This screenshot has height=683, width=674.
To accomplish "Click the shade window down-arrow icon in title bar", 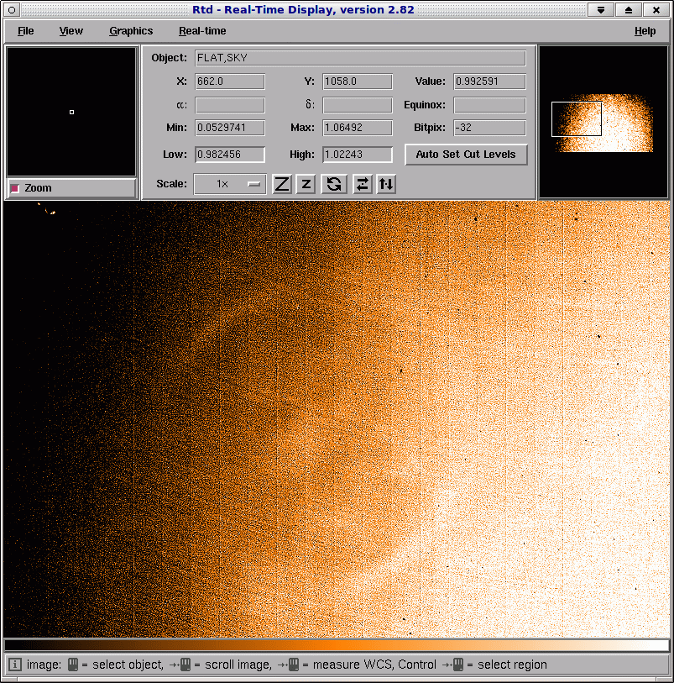I will click(600, 10).
